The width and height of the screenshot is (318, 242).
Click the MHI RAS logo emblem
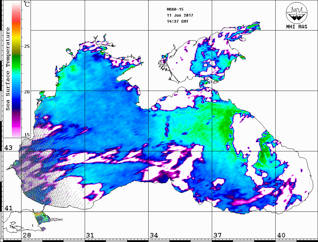(x=297, y=13)
